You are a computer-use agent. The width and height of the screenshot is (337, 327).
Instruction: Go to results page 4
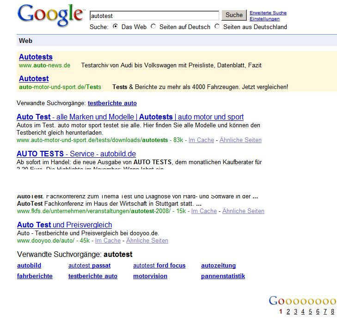[x=303, y=312]
